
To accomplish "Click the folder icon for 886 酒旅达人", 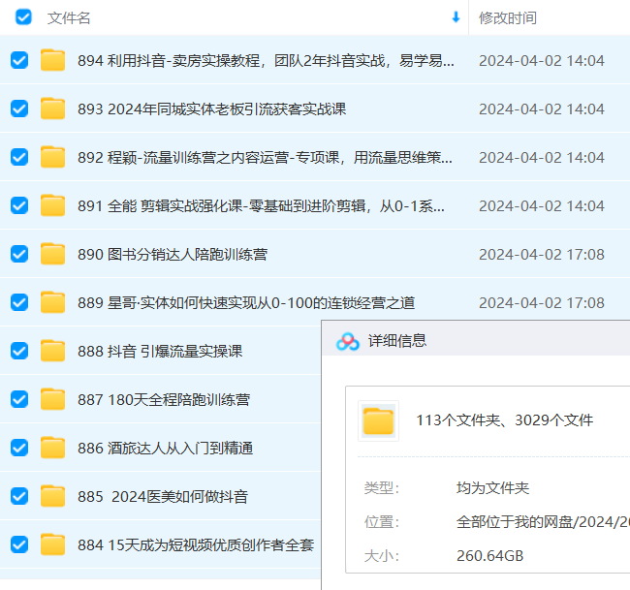I will point(52,448).
